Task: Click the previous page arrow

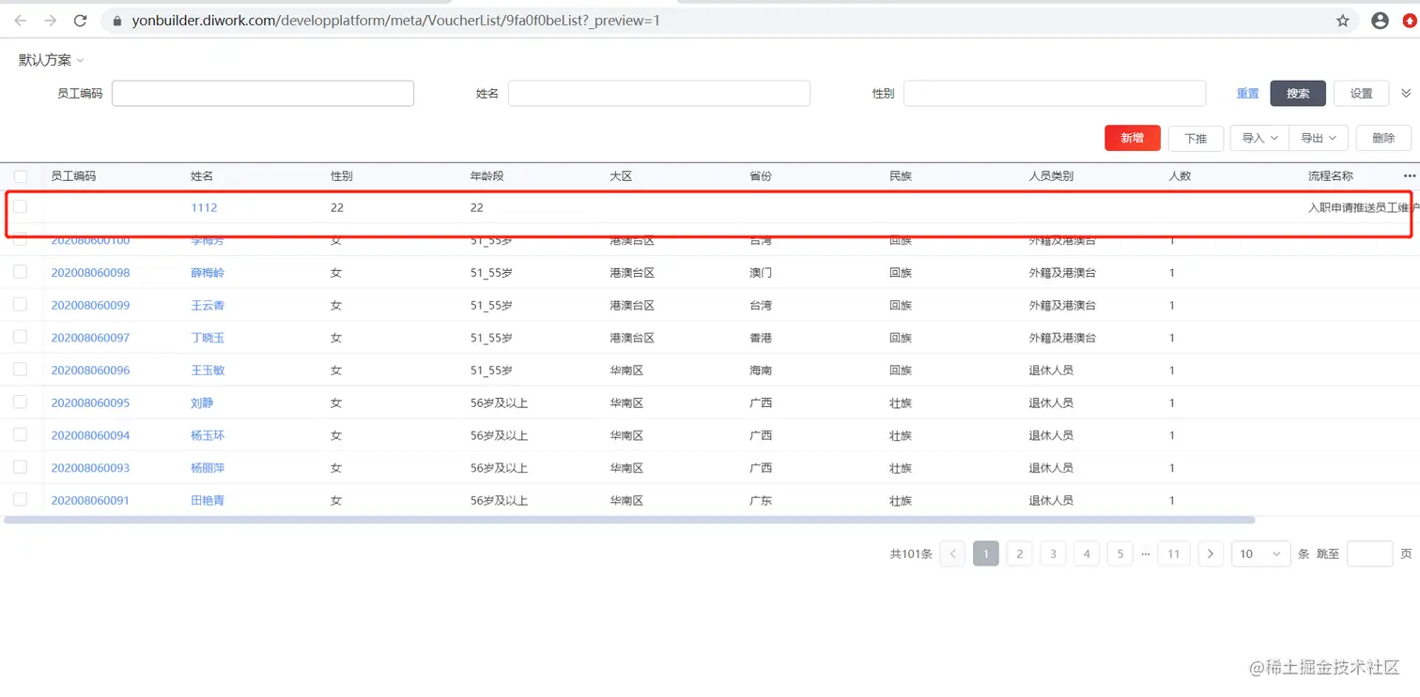Action: pos(952,553)
